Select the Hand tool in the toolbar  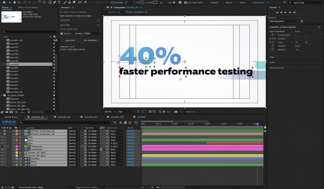[14, 2]
